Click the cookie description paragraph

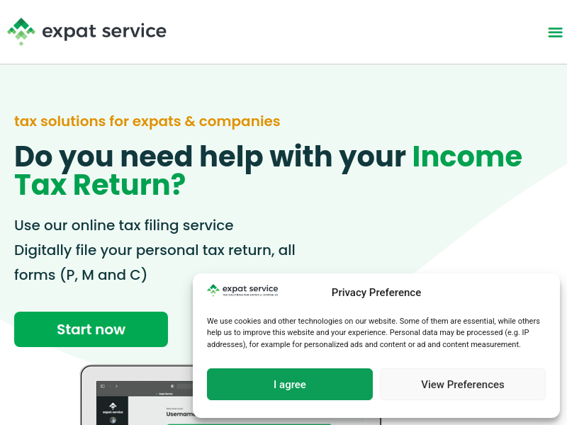(x=374, y=332)
